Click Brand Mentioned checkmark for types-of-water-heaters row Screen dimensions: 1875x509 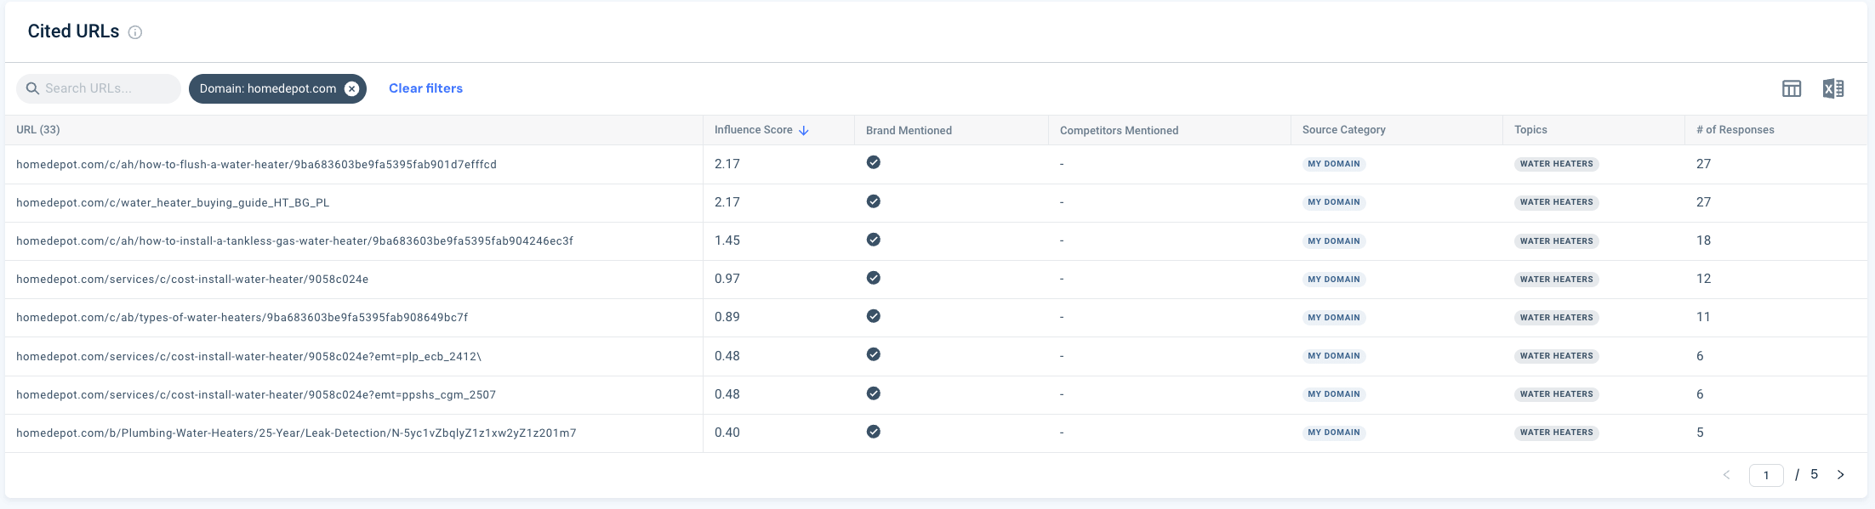point(874,316)
